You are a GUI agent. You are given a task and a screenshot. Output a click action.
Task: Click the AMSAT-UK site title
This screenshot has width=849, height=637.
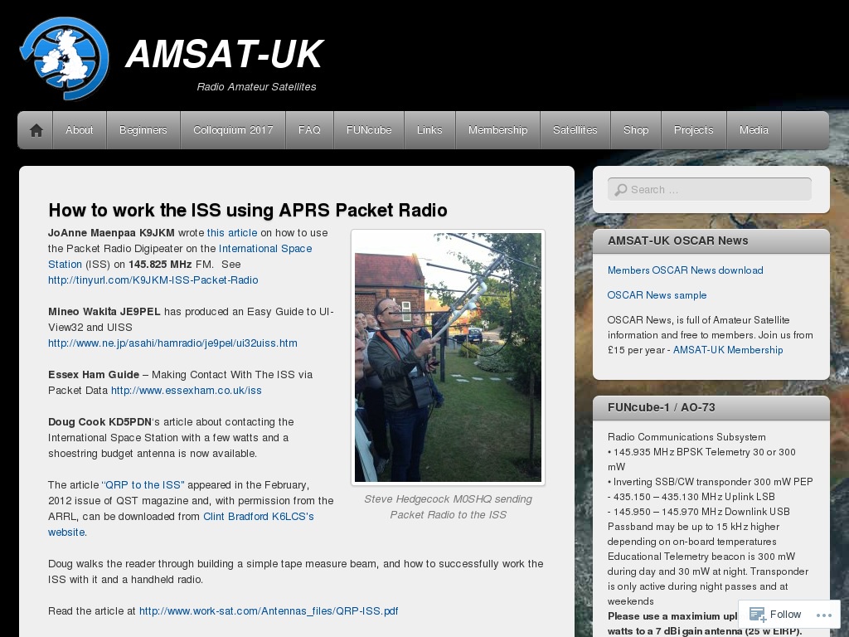(224, 54)
